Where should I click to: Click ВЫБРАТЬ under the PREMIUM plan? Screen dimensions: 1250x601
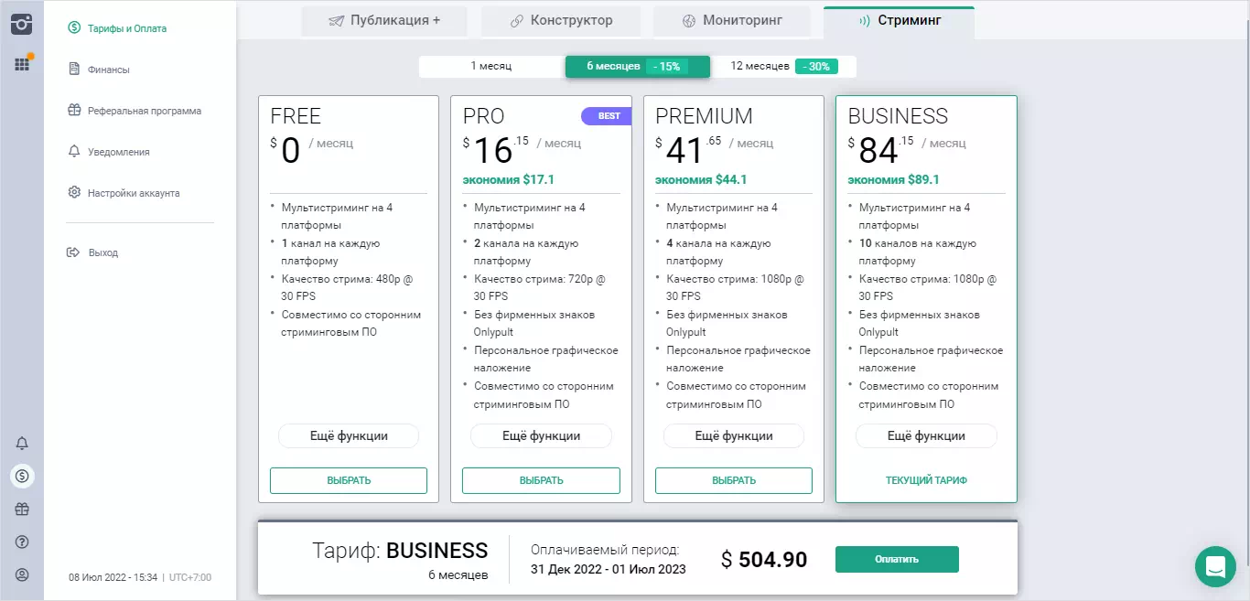(x=734, y=480)
